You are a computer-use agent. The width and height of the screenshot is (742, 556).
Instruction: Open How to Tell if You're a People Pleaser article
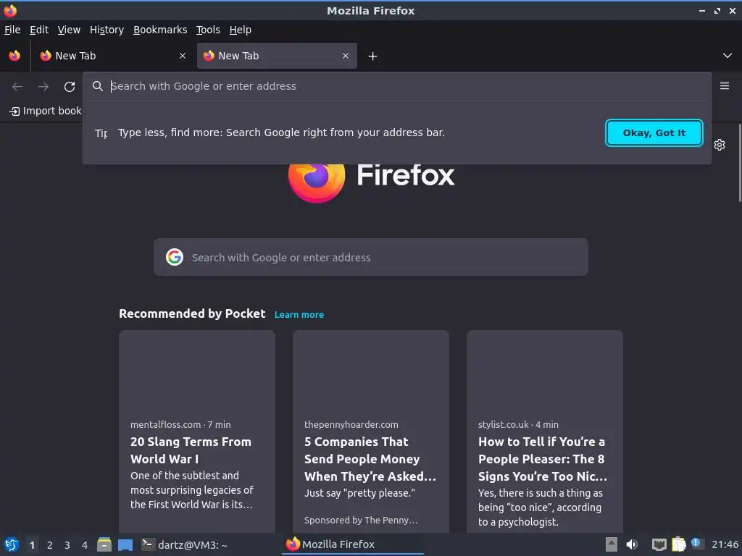pos(543,458)
